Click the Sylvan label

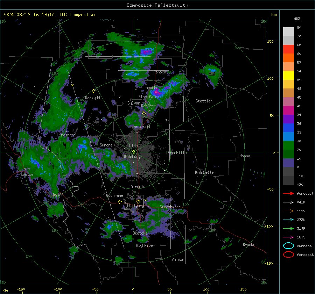pos(134,103)
